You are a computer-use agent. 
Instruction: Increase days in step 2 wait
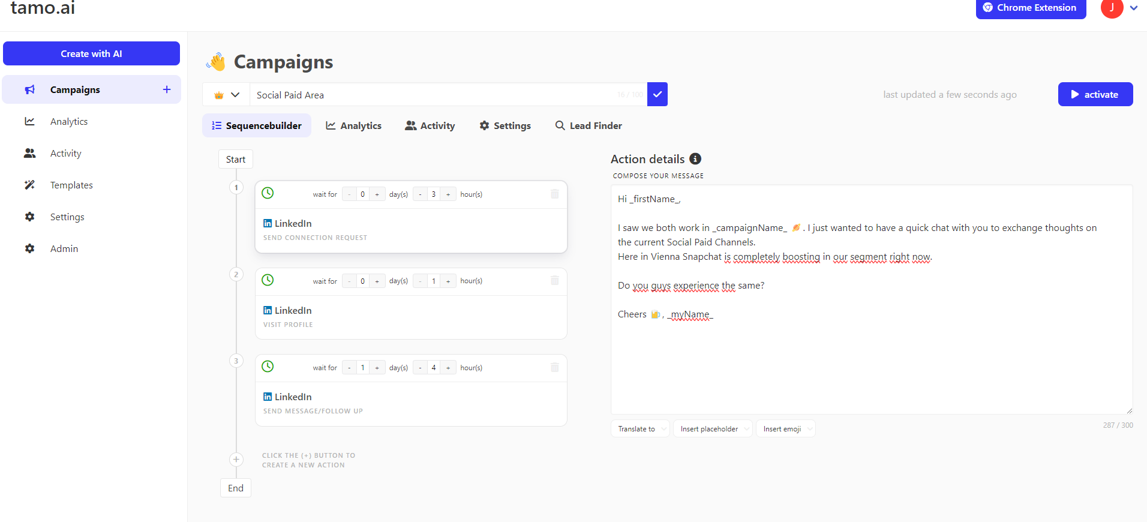coord(377,281)
